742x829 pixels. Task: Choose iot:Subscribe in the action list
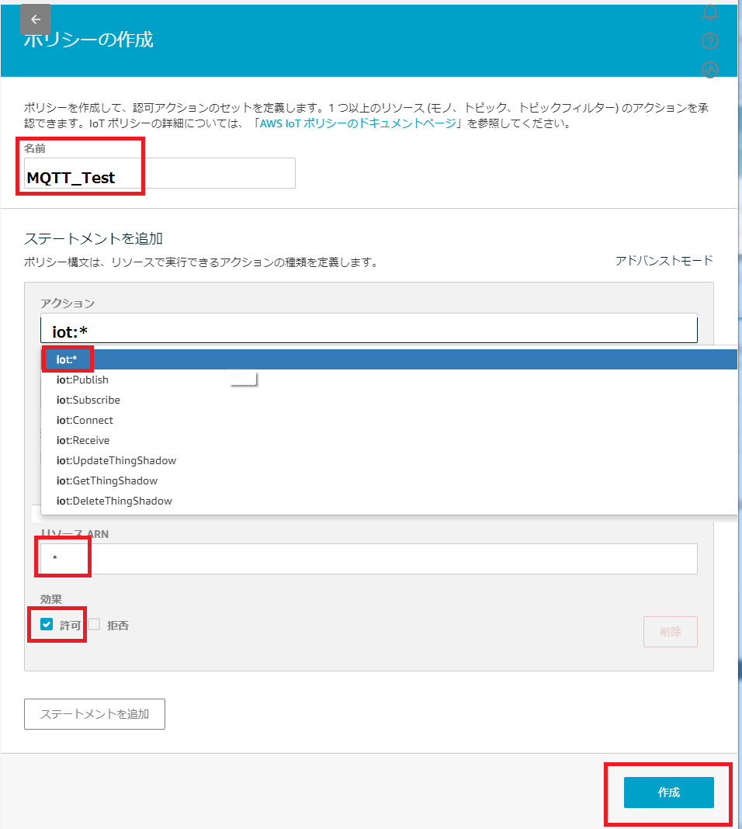click(x=88, y=400)
